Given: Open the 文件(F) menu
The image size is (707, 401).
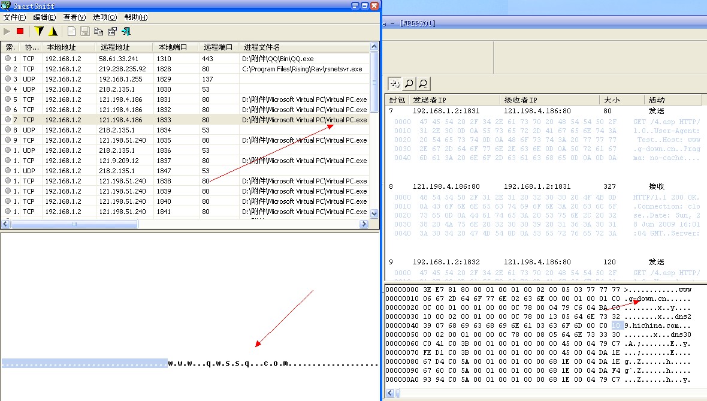Looking at the screenshot, I should click(x=15, y=17).
